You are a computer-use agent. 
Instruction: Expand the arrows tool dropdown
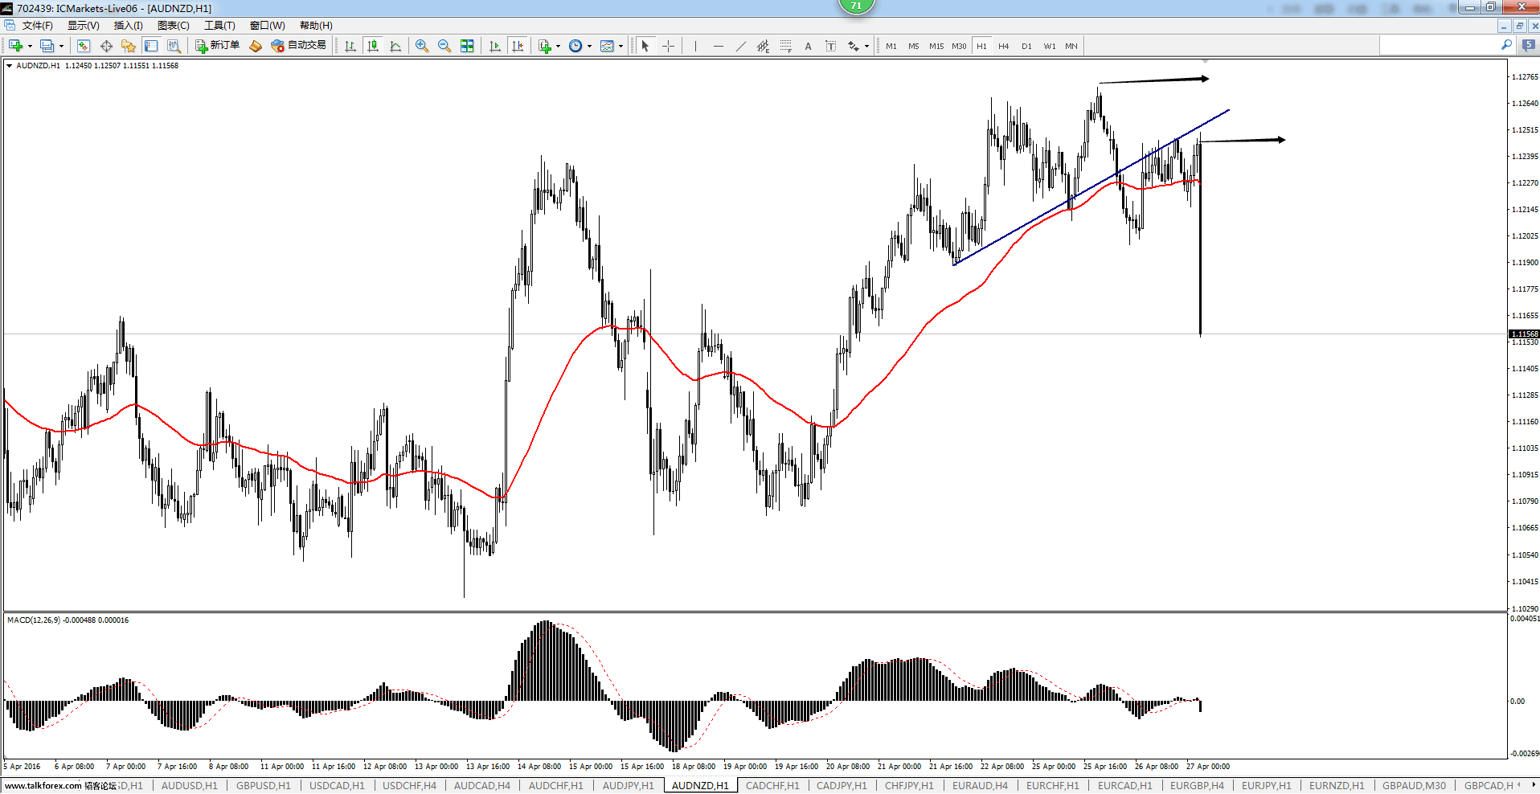[x=866, y=46]
